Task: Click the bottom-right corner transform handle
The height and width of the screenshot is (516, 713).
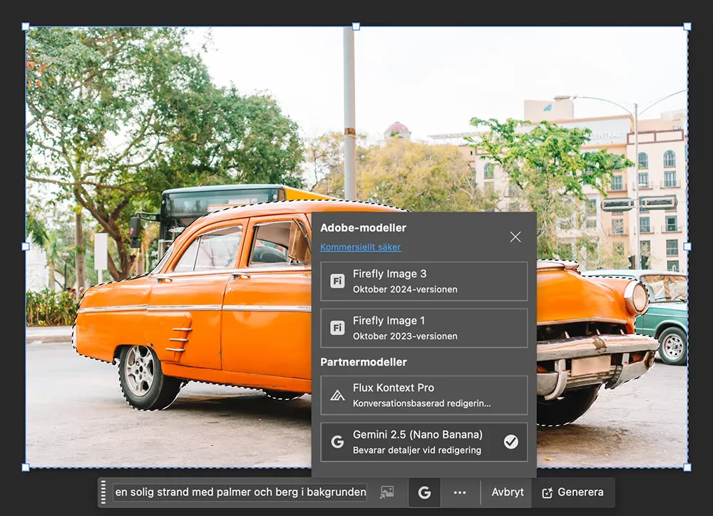Action: pyautogui.click(x=687, y=468)
